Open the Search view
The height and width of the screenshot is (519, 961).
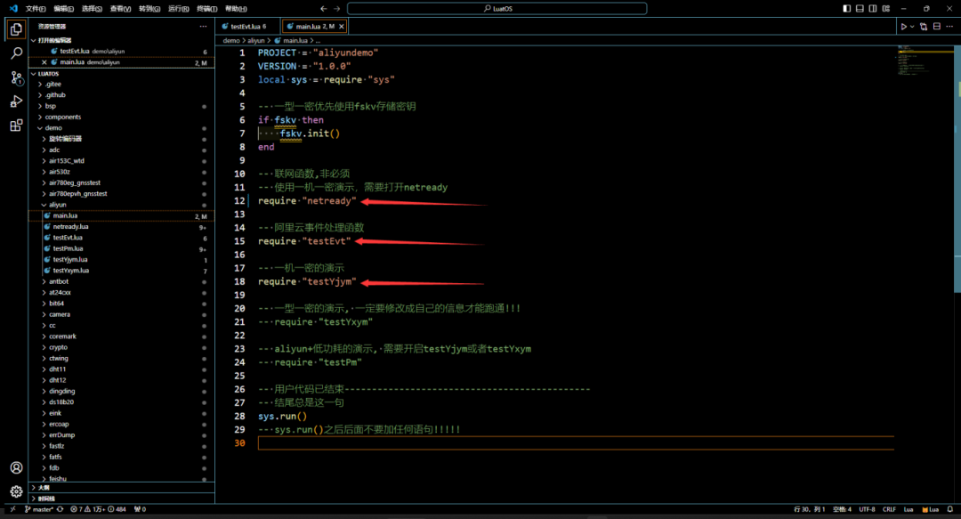click(x=15, y=54)
